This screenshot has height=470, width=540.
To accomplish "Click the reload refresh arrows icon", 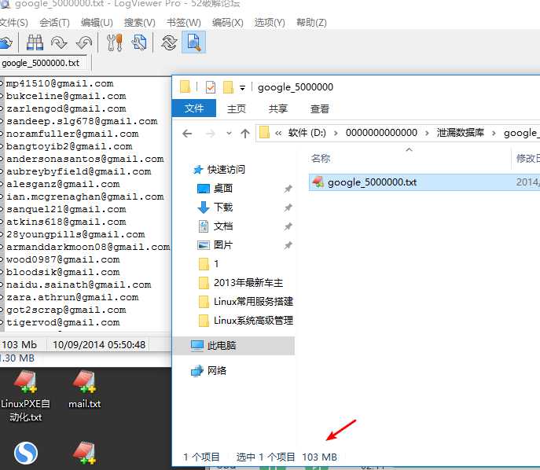I will point(169,42).
